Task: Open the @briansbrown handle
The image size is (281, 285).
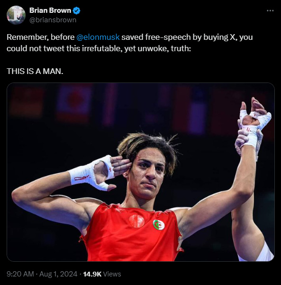Action: [53, 20]
